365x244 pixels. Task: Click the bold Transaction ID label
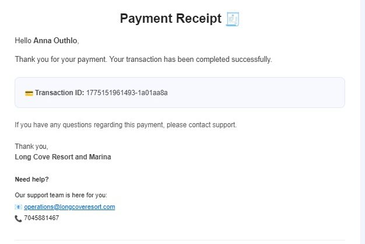click(x=59, y=93)
